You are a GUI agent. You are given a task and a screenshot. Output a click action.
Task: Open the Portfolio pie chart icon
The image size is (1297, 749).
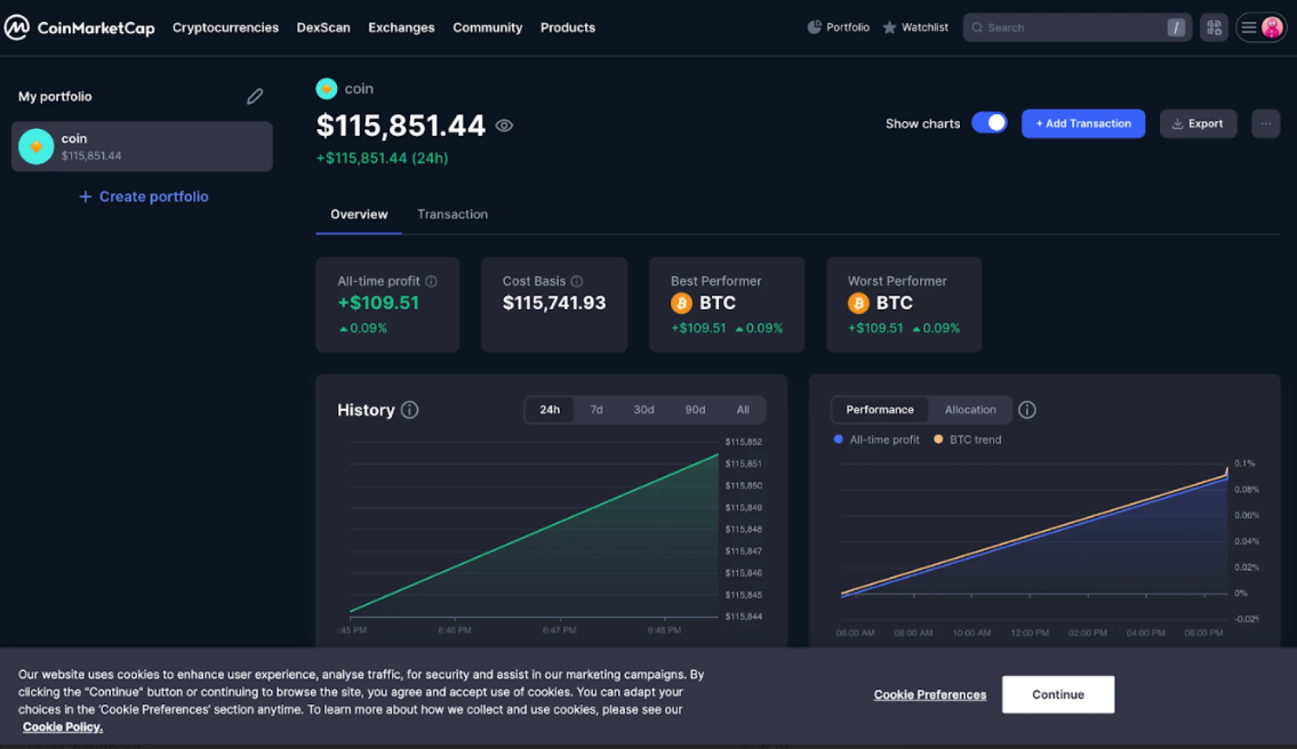click(x=814, y=27)
